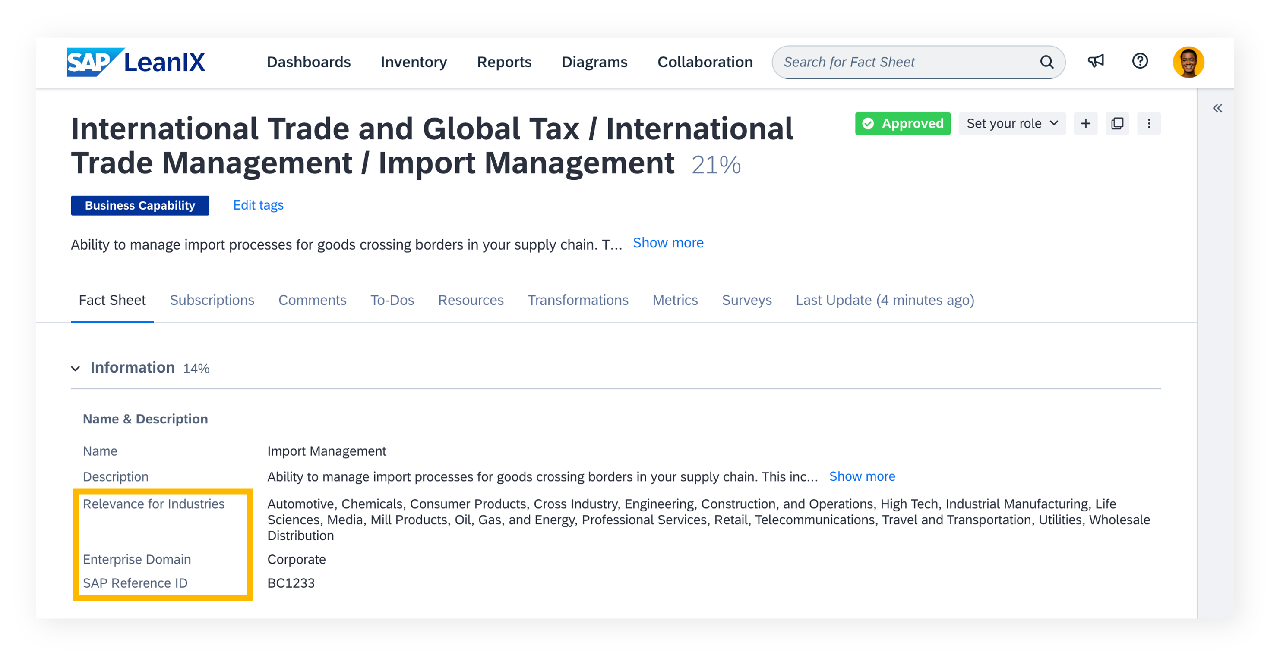Collapse the Information section

[x=76, y=368]
